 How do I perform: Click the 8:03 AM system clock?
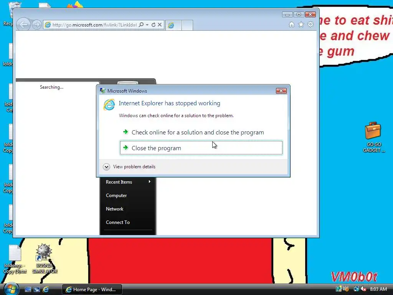[378, 289]
